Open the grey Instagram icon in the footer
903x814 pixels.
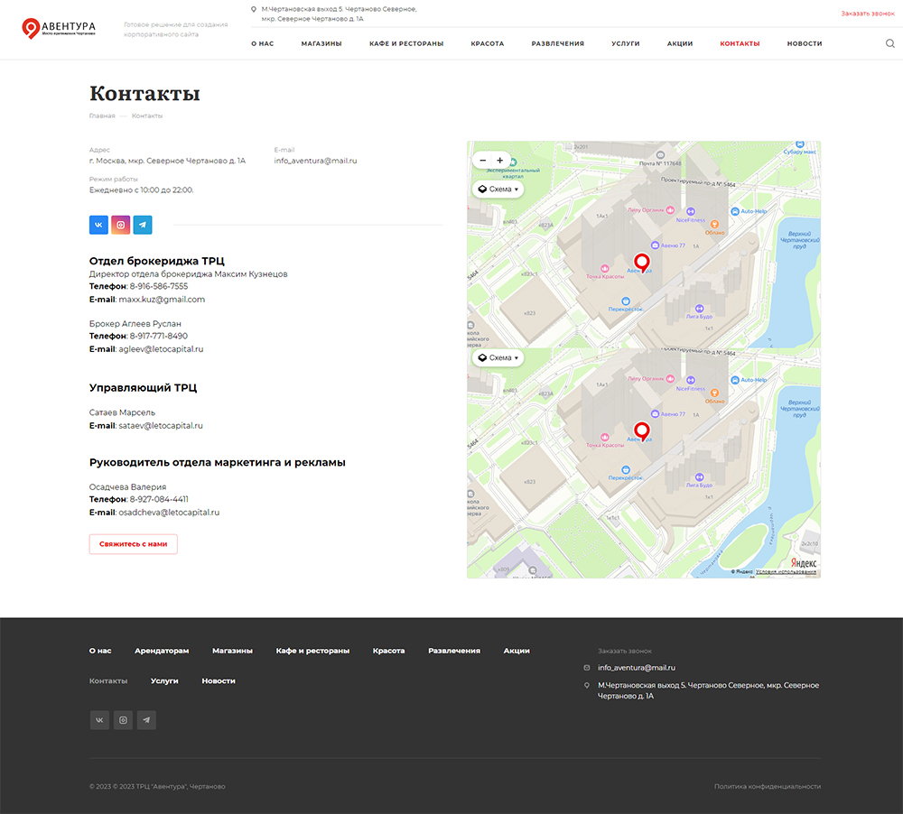(123, 719)
